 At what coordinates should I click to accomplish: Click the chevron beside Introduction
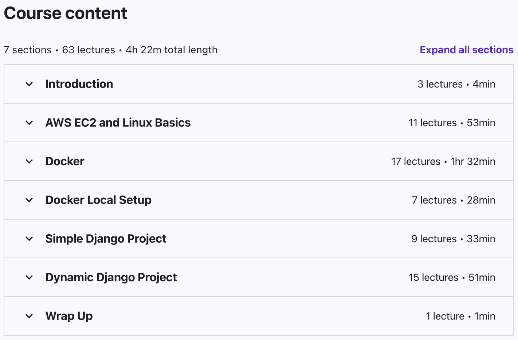[x=29, y=84]
